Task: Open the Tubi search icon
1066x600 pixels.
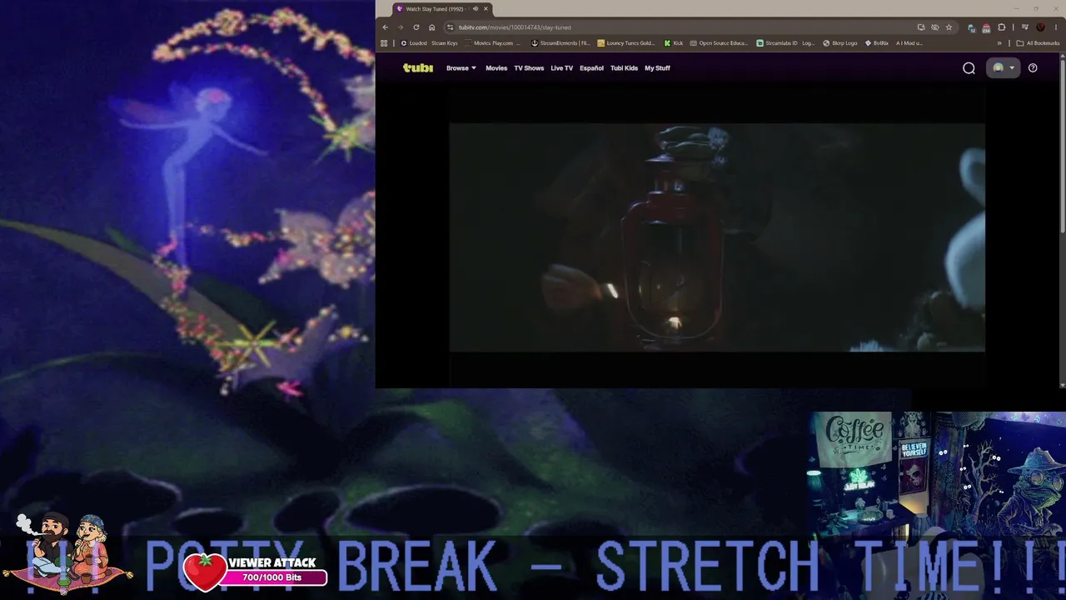Action: pyautogui.click(x=969, y=68)
